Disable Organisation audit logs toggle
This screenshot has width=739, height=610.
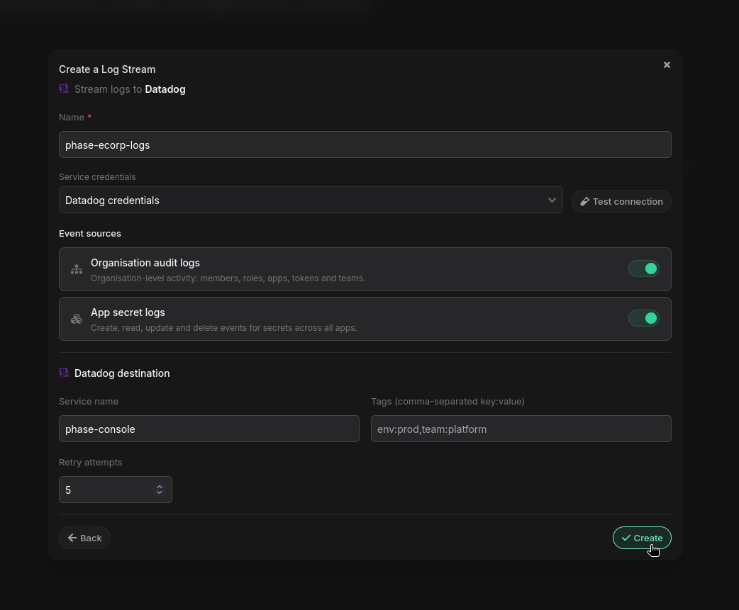644,269
